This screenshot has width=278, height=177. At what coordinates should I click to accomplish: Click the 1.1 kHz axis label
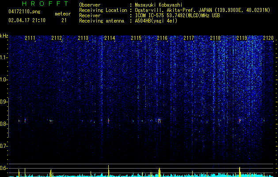click(x=4, y=58)
